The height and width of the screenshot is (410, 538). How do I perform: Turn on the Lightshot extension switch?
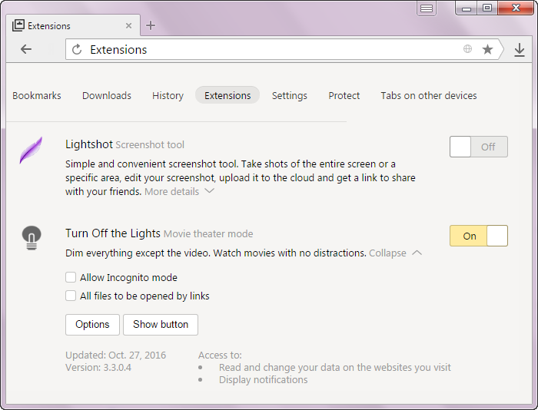tap(479, 147)
